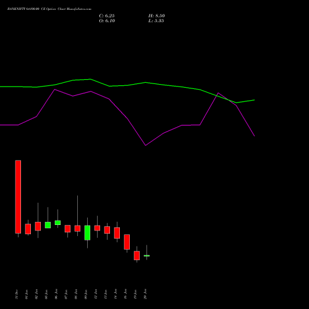309x309 pixels.
Task: Click the chart title BANKNIFTY CE Options text
Action: click(x=49, y=9)
